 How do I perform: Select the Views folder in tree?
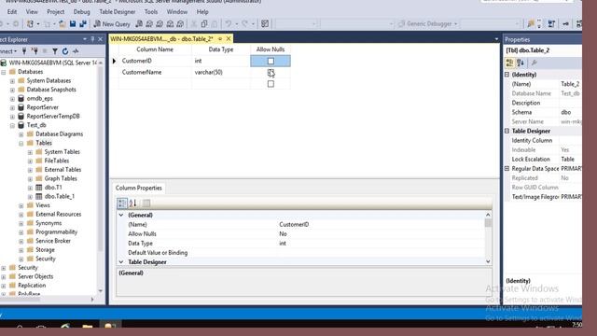point(43,205)
